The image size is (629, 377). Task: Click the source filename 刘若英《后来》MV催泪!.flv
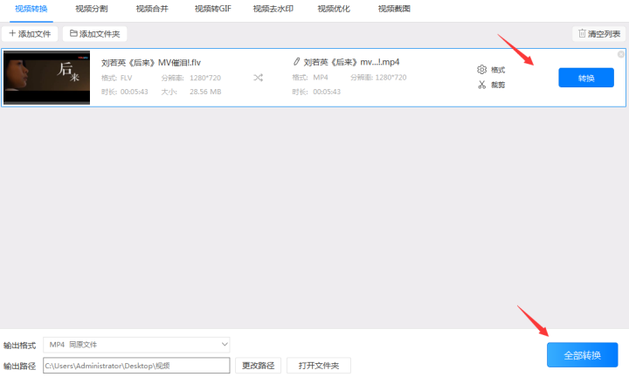(x=151, y=63)
